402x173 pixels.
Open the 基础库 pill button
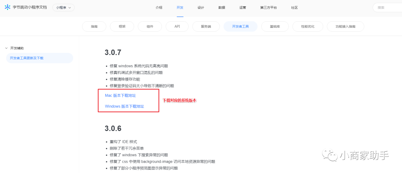(x=275, y=26)
